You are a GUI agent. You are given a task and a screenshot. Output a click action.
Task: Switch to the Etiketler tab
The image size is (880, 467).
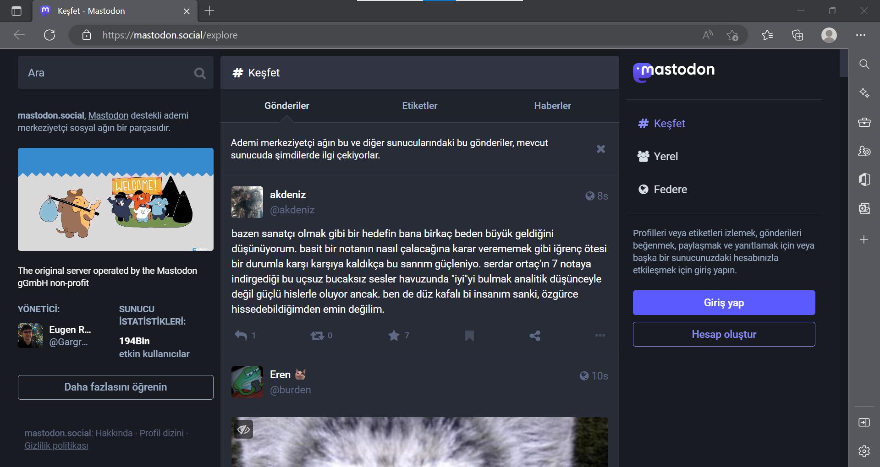click(x=420, y=106)
